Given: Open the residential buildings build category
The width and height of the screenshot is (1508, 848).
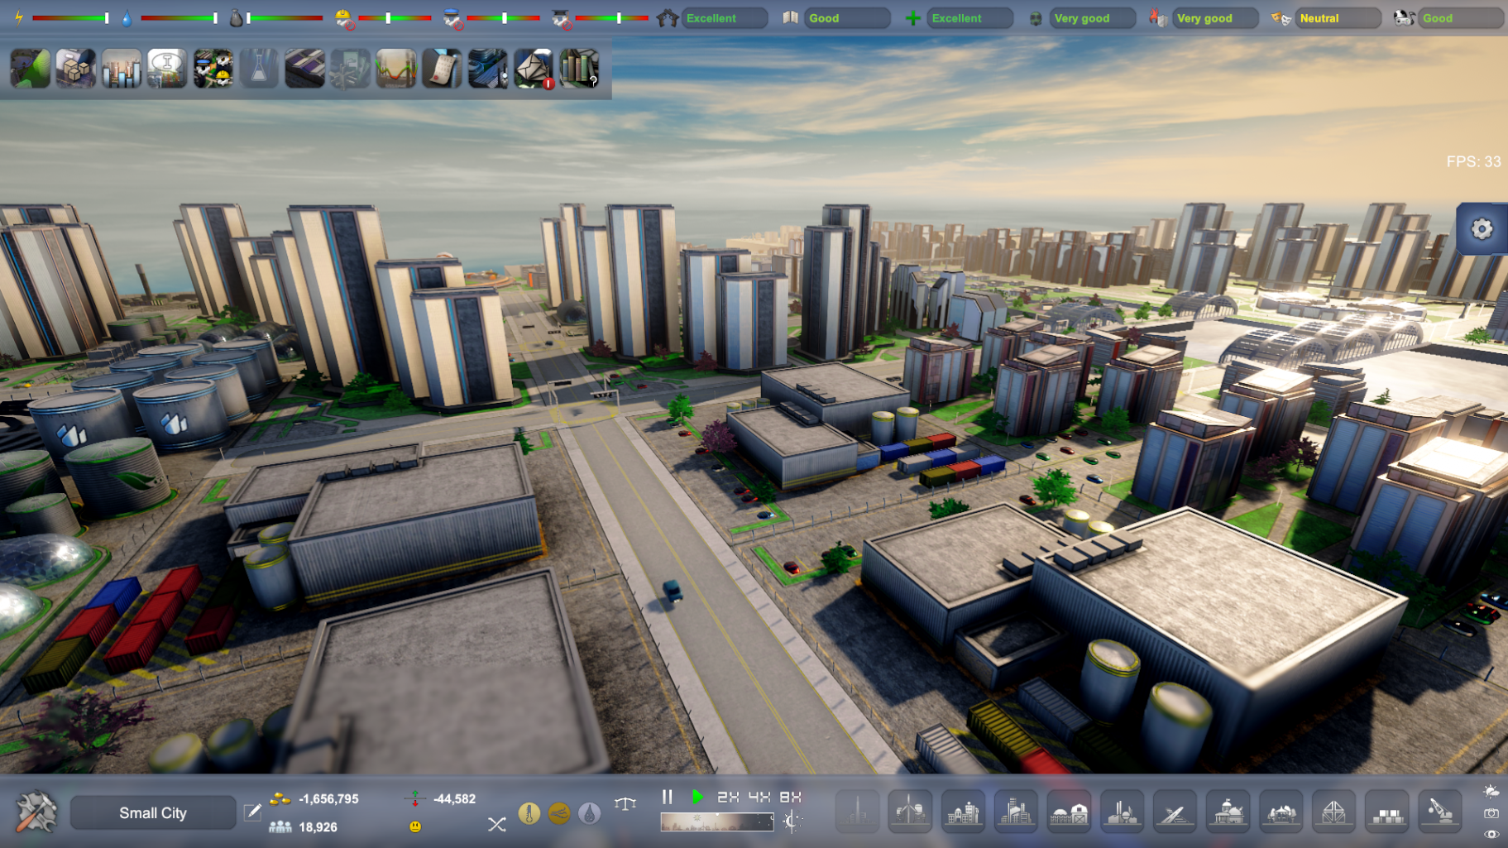Looking at the screenshot, I should 963,812.
